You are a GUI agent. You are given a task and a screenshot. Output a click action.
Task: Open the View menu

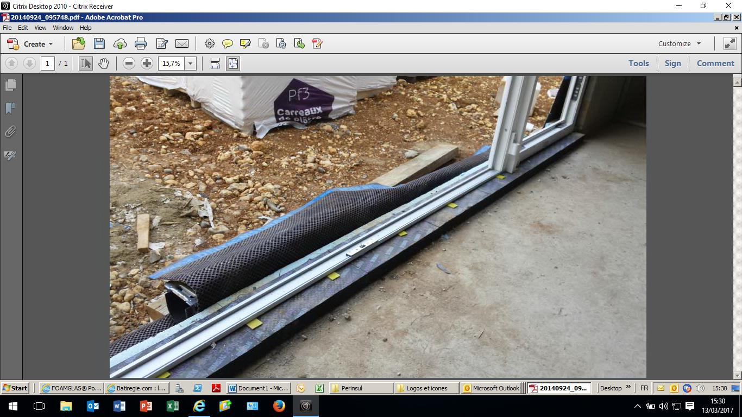[x=40, y=28]
